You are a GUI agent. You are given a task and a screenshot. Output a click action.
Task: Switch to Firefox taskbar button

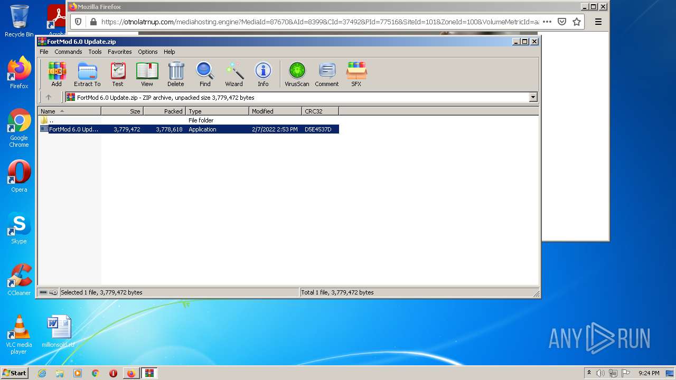point(131,373)
